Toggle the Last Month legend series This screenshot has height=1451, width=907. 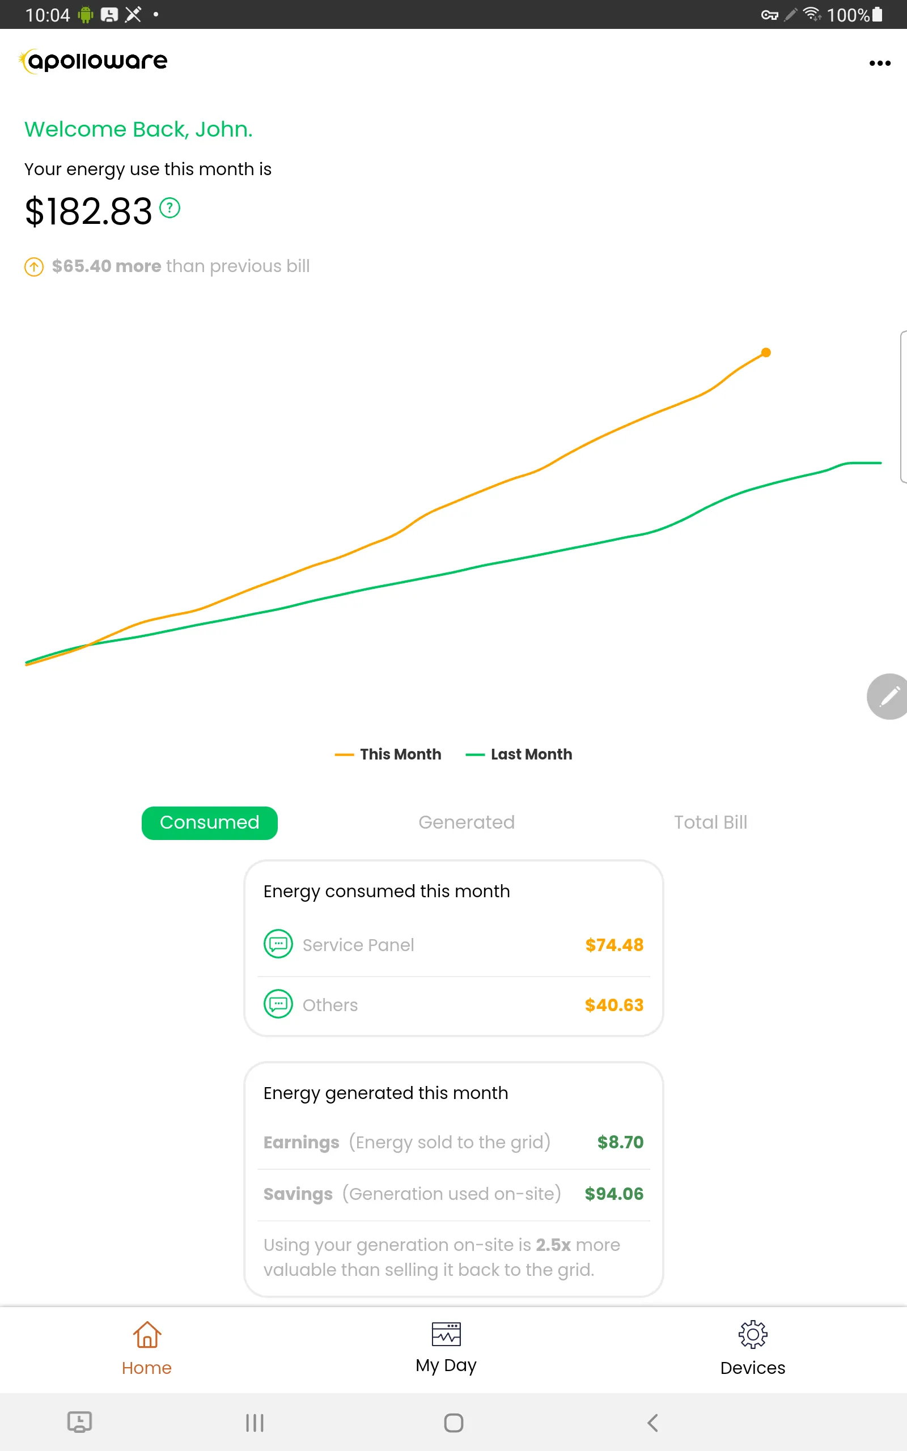coord(519,754)
